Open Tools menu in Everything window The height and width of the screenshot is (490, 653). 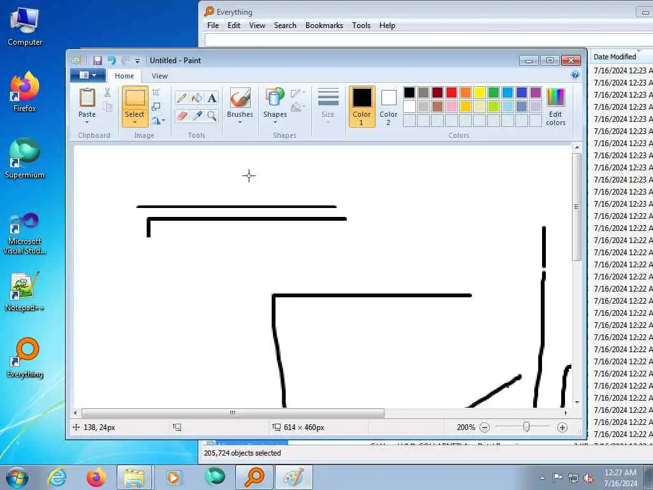tap(361, 26)
